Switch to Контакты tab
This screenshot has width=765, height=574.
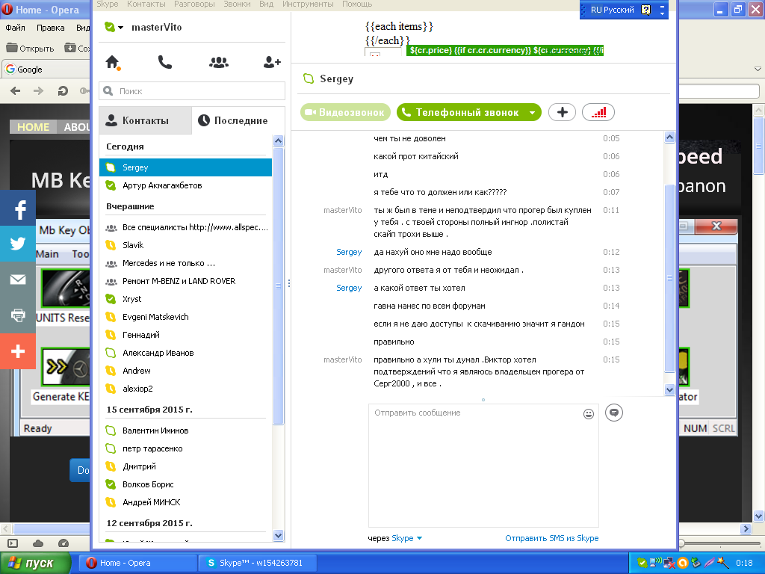146,120
